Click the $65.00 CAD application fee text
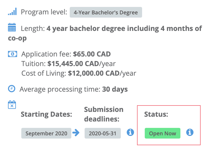The image size is (211, 150). click(x=92, y=54)
